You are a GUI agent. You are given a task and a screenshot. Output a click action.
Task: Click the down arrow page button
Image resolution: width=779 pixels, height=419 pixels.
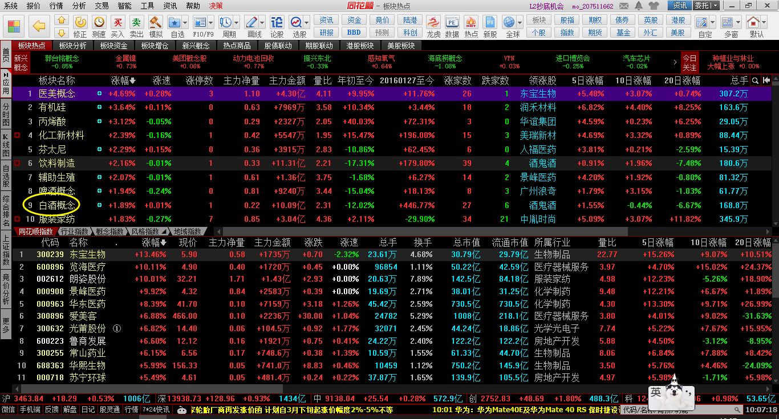[62, 32]
